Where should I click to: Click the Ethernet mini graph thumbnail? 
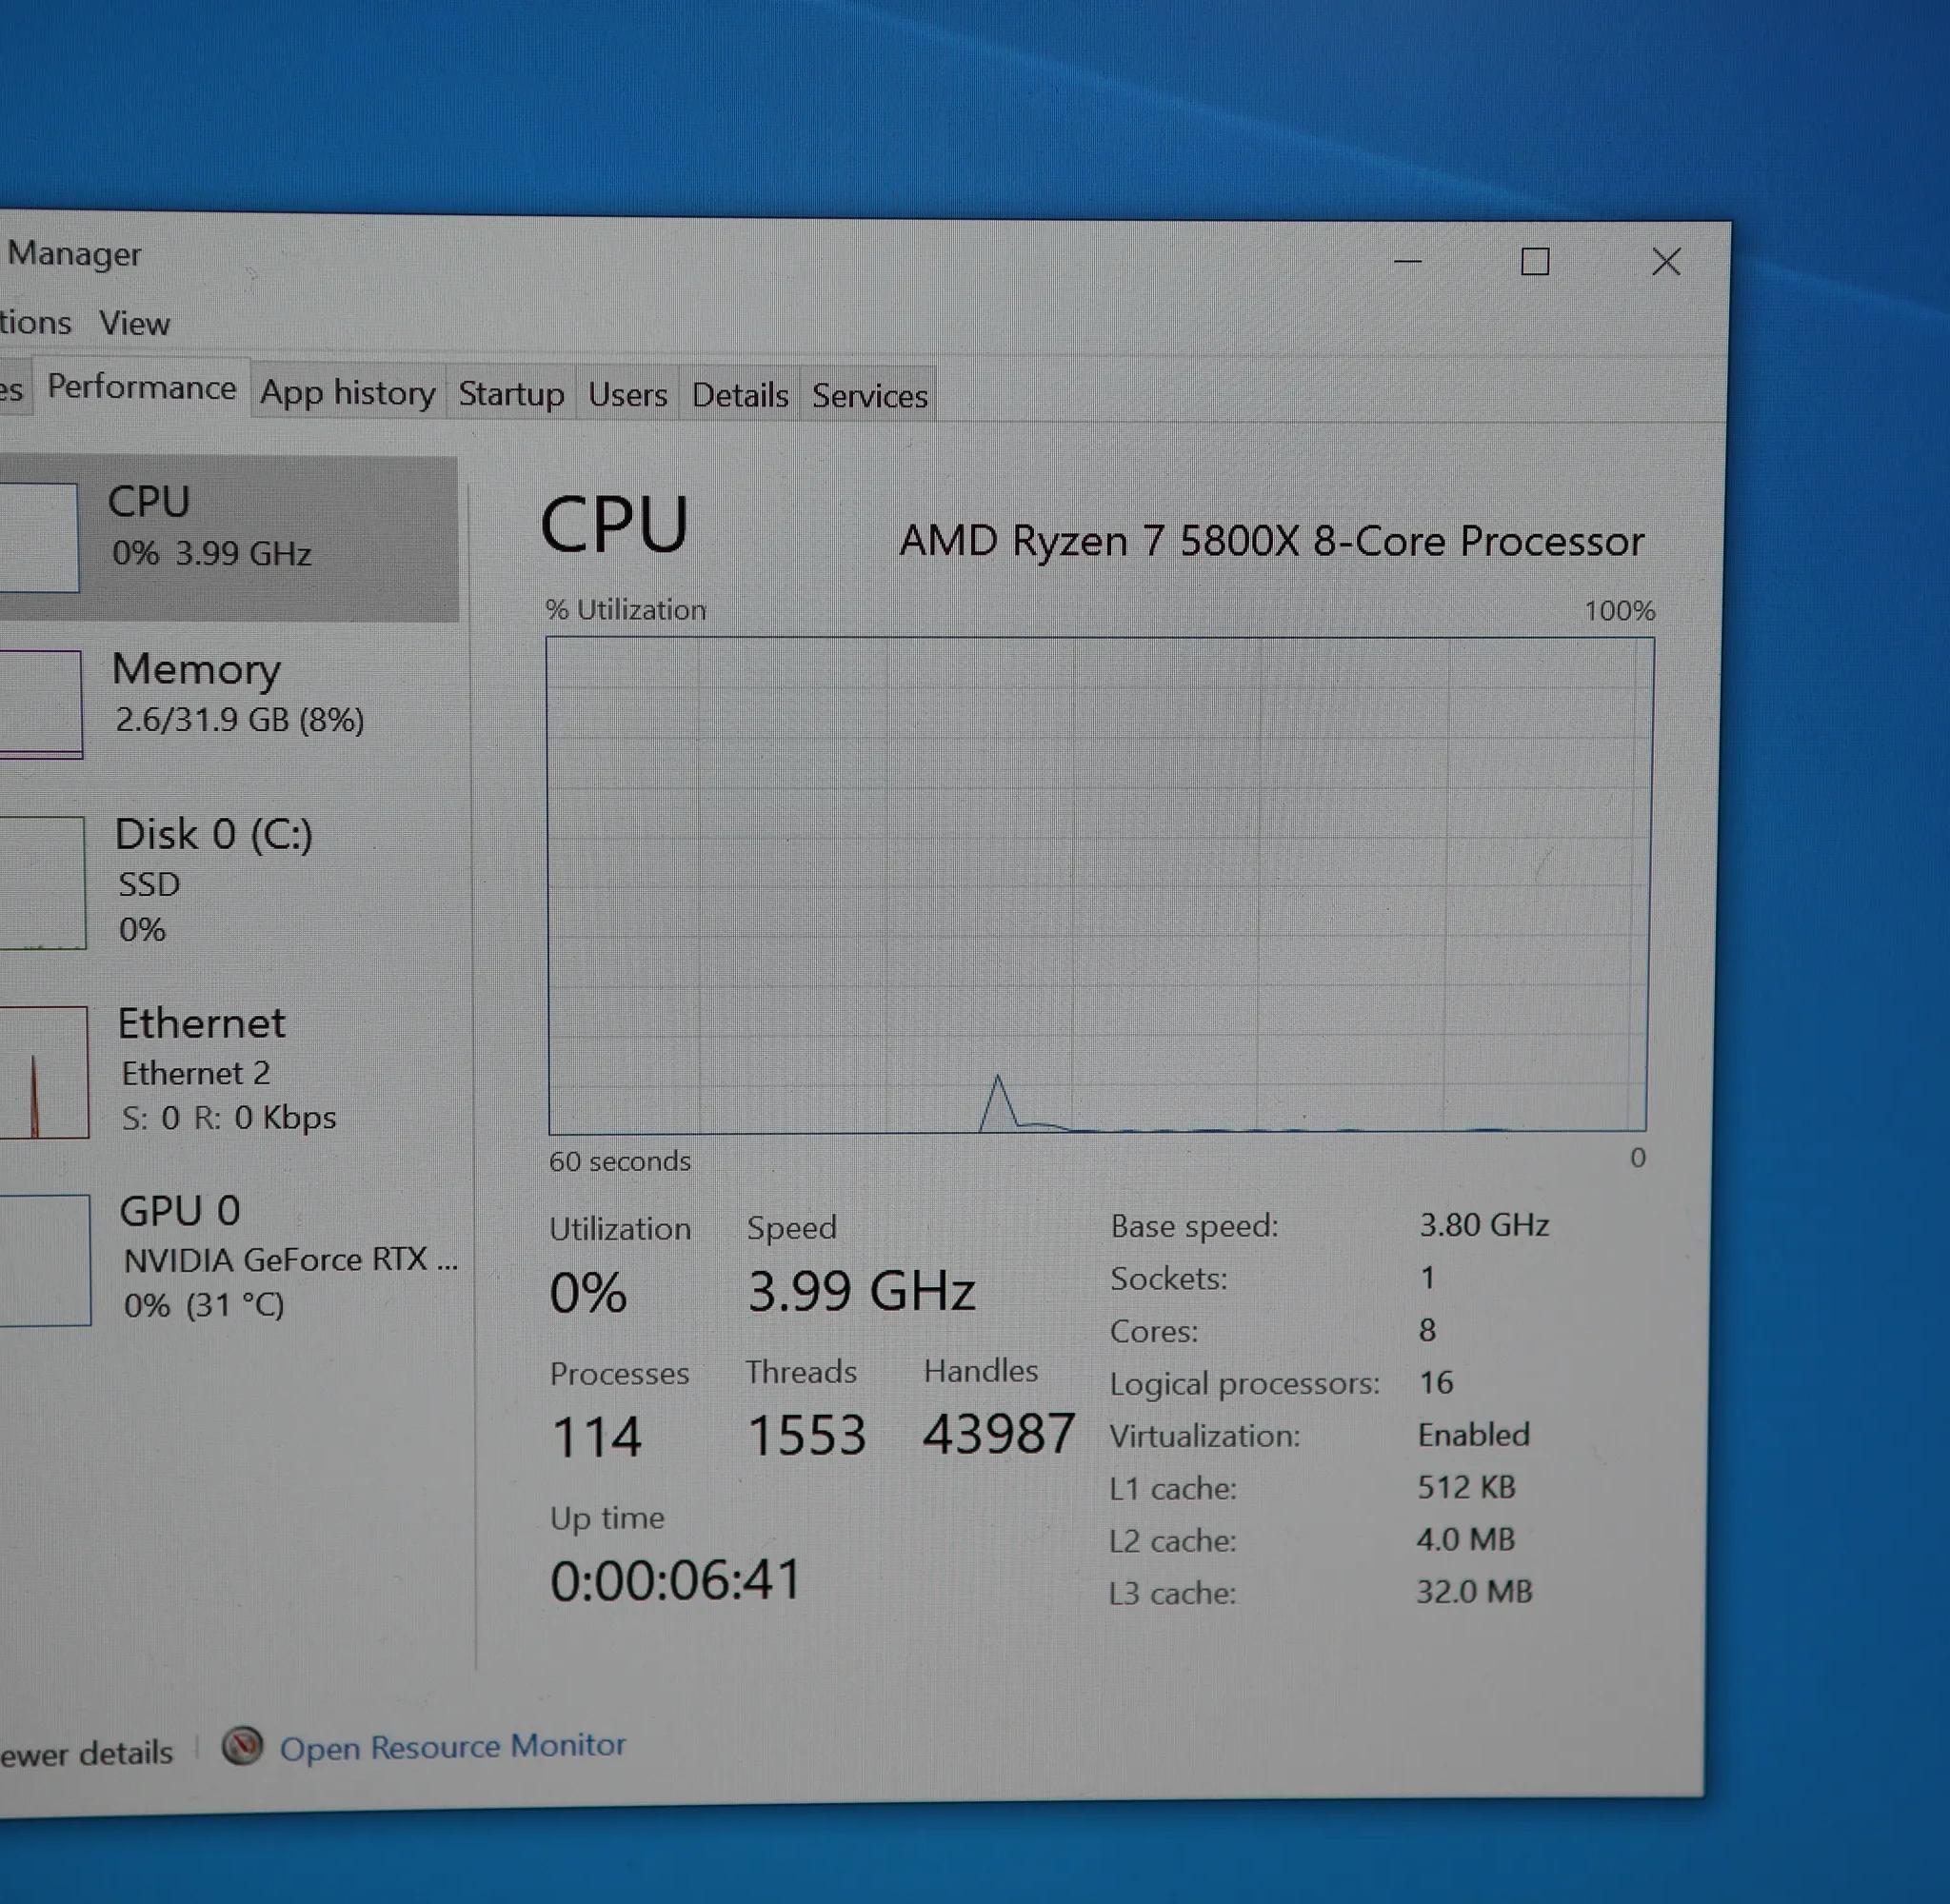(44, 1072)
